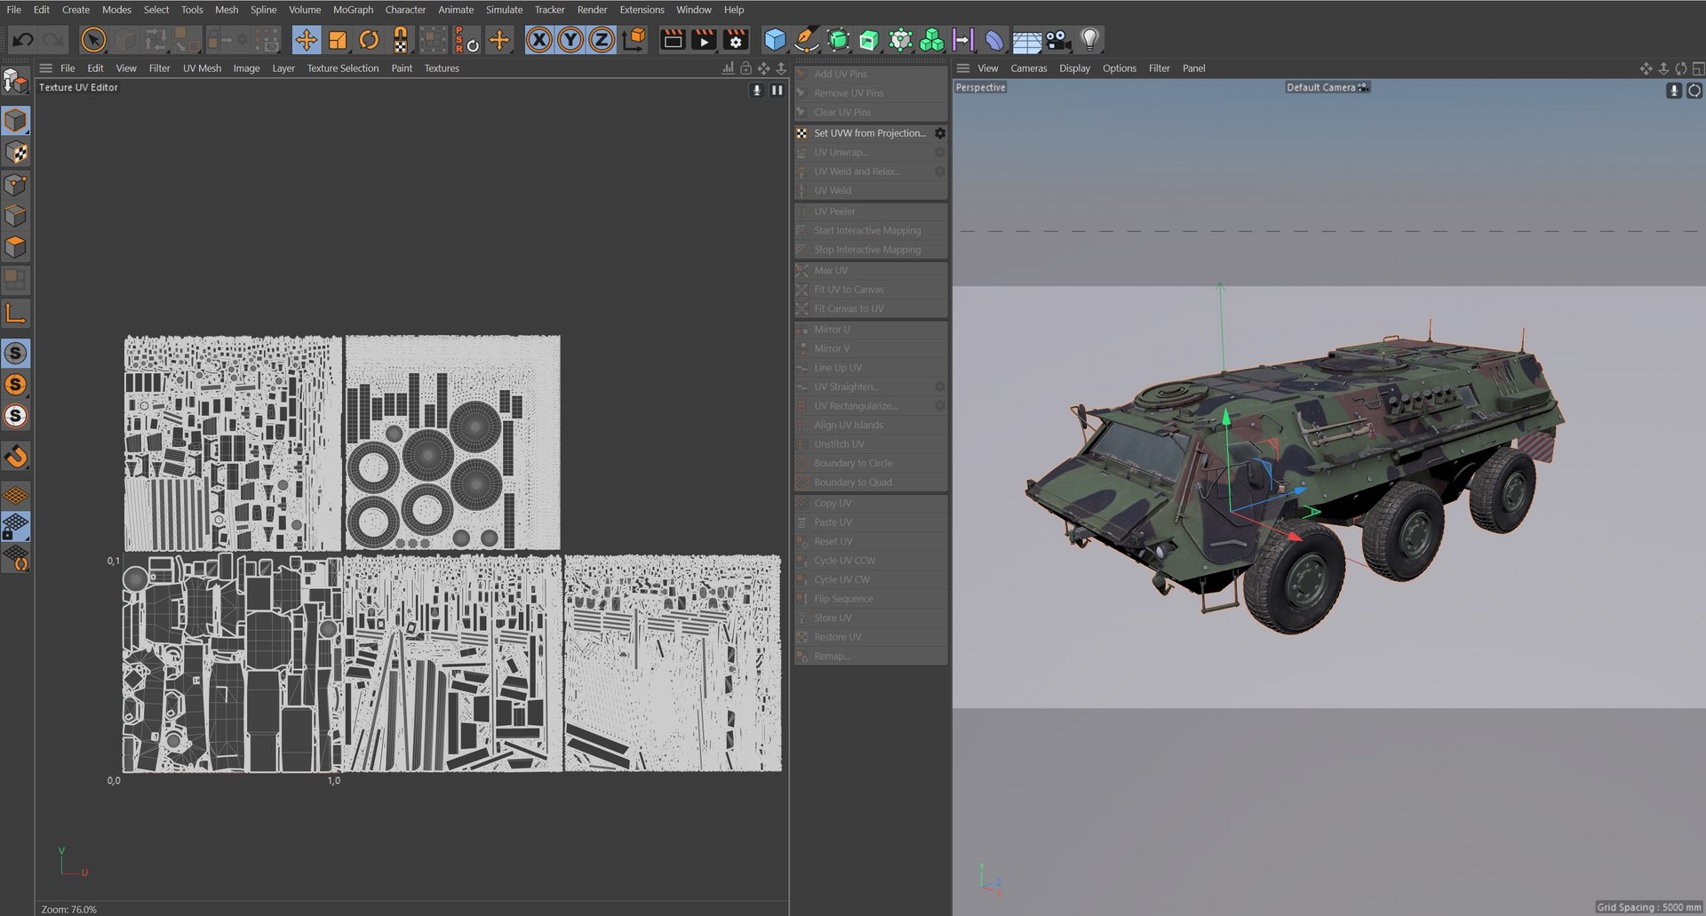Open the UV Mesh menu in the UV editor
The height and width of the screenshot is (916, 1706).
point(202,68)
